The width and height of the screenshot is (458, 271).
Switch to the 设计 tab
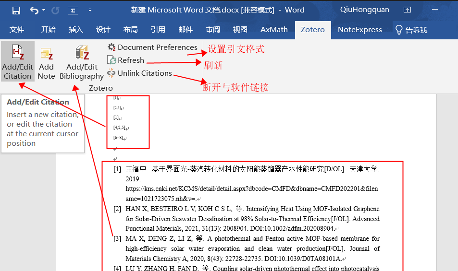click(x=103, y=30)
